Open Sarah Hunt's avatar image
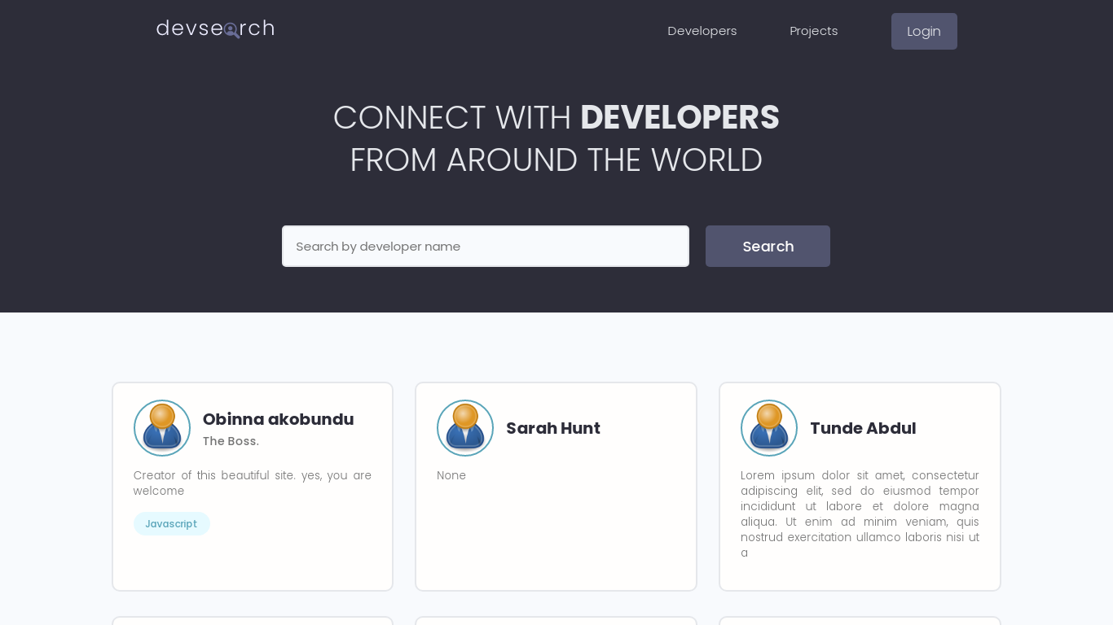 465,428
